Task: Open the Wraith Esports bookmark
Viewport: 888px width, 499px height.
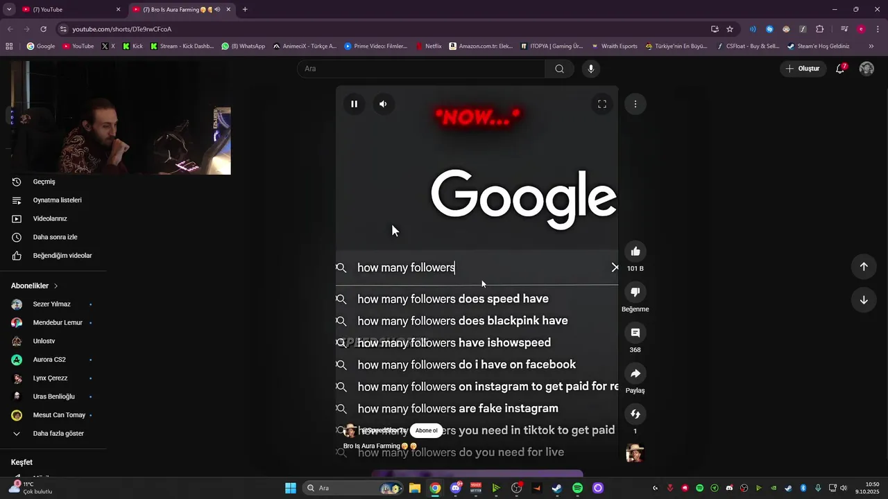Action: click(614, 46)
